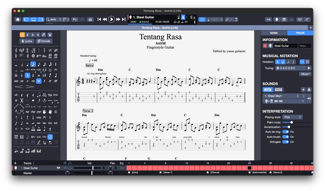Click the palm mute P.M. icon
This screenshot has height=191, width=325.
[56, 95]
